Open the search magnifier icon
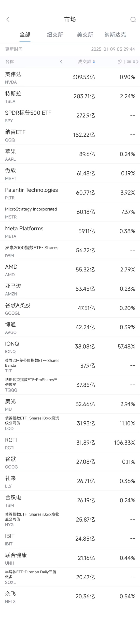This screenshot has height=619, width=140. point(133,19)
